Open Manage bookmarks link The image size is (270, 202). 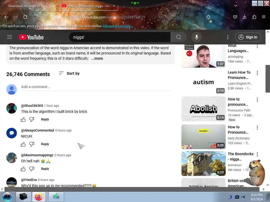118,26
